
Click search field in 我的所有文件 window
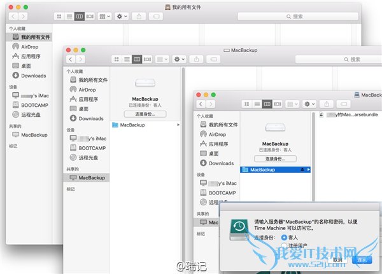[x=298, y=17]
